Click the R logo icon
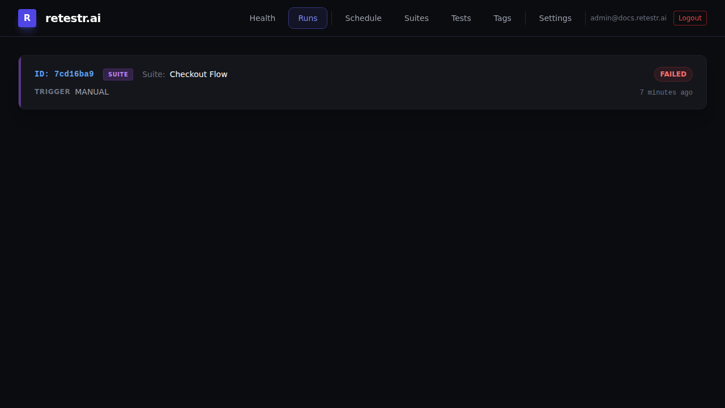Screen dimensions: 725x408 point(27,18)
